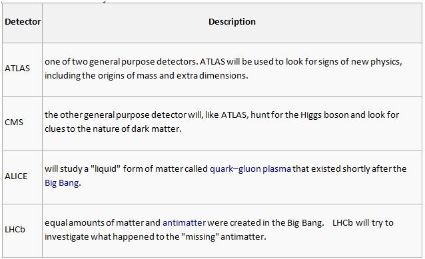Click 'origins of mass' phrase in ATLAS row
This screenshot has height=259, width=425.
[x=127, y=76]
